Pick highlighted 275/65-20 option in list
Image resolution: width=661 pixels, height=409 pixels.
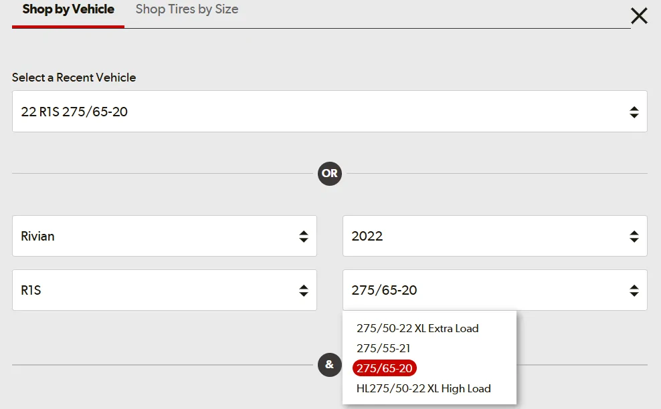coord(385,368)
